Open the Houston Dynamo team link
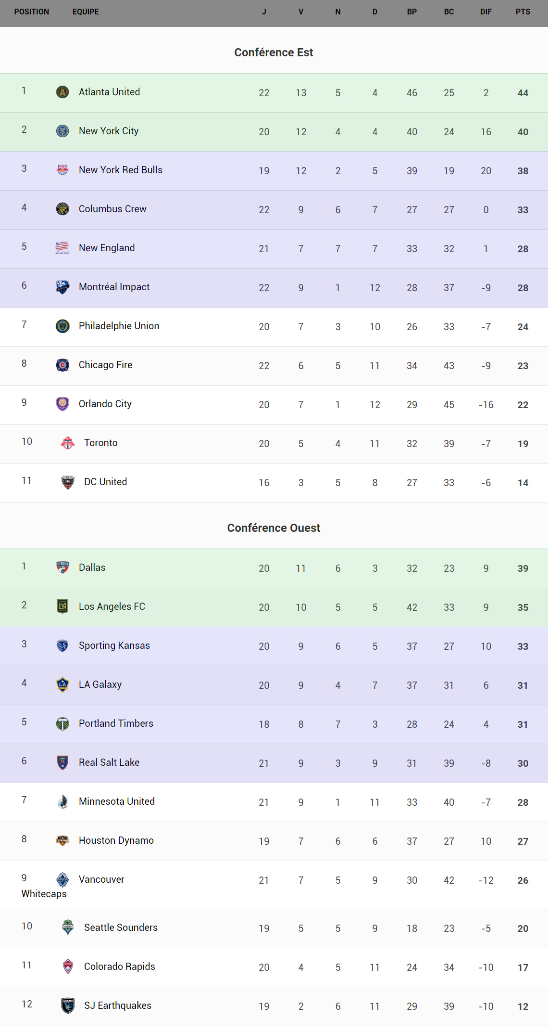 [x=116, y=840]
